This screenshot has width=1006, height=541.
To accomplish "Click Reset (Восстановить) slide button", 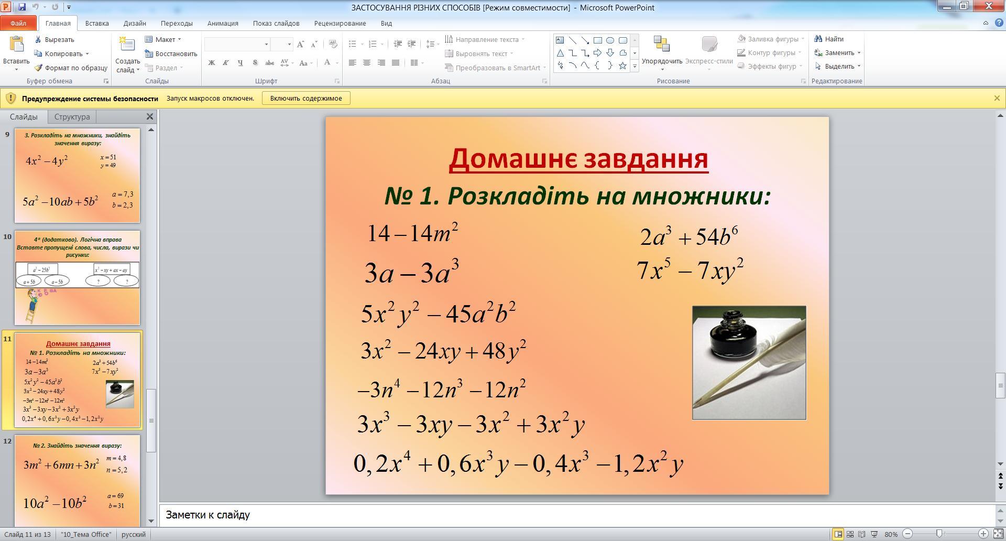I will tap(171, 53).
